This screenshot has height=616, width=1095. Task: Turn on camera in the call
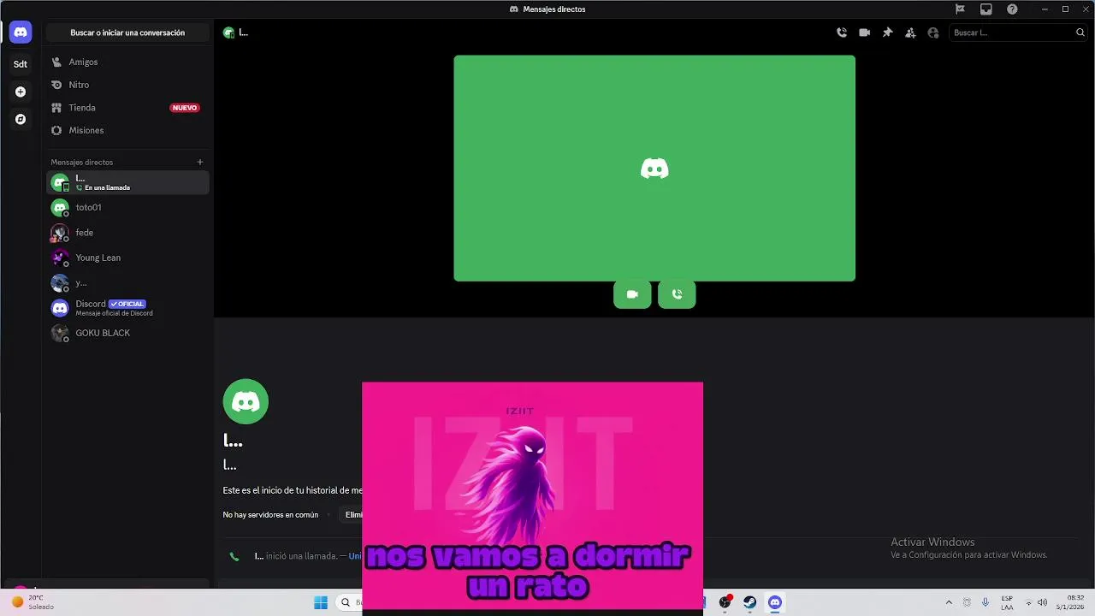tap(632, 294)
